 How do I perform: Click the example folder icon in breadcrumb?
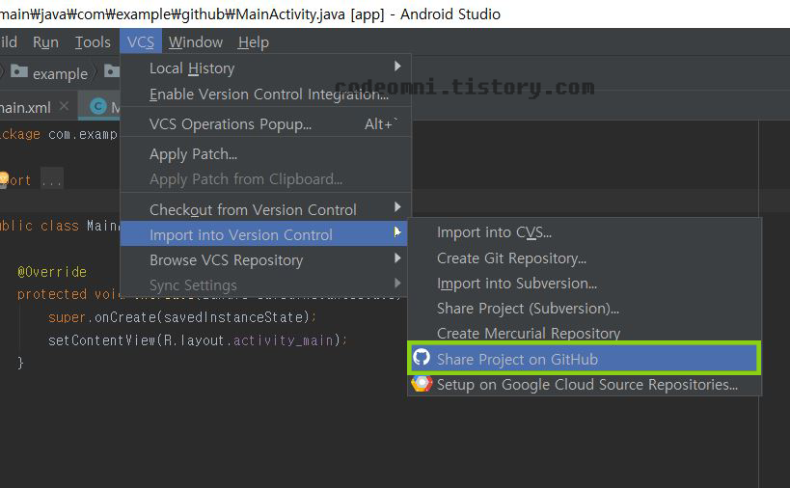19,71
